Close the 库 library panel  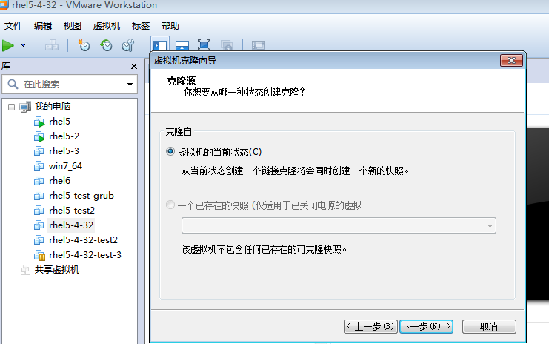pos(134,66)
